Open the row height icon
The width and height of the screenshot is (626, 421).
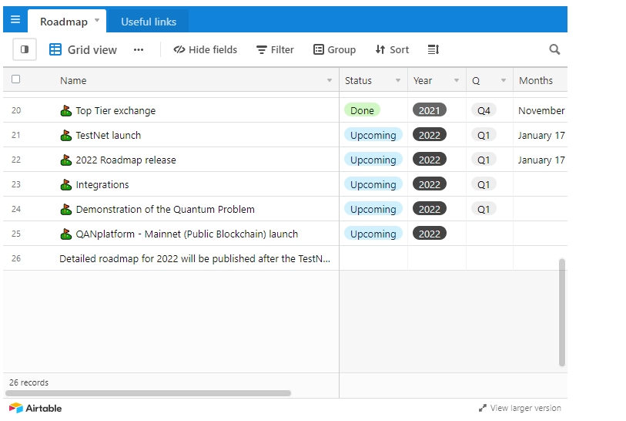tap(434, 49)
